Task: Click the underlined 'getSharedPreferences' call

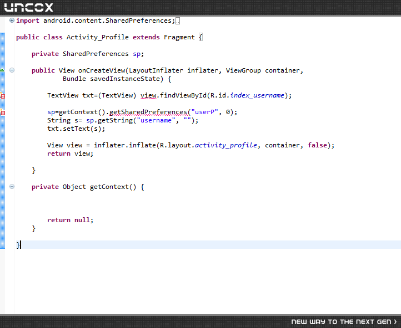Action: point(148,112)
